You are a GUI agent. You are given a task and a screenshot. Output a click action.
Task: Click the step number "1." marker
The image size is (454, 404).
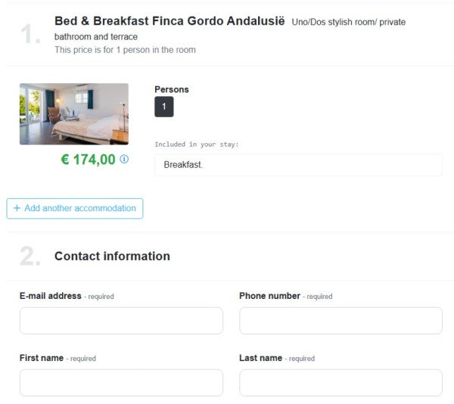click(31, 35)
